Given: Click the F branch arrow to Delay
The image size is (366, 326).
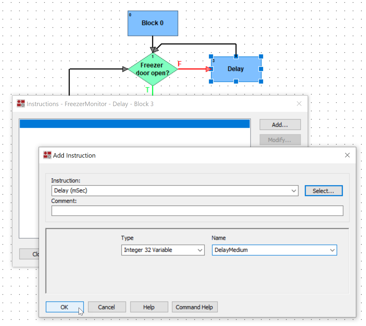Looking at the screenshot, I should pyautogui.click(x=194, y=69).
